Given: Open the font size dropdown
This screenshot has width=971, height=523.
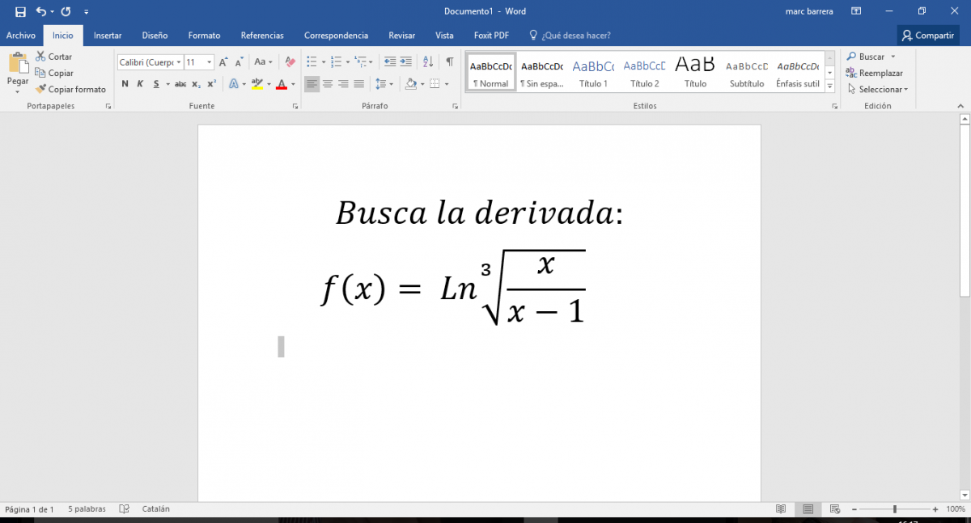Looking at the screenshot, I should pos(210,62).
